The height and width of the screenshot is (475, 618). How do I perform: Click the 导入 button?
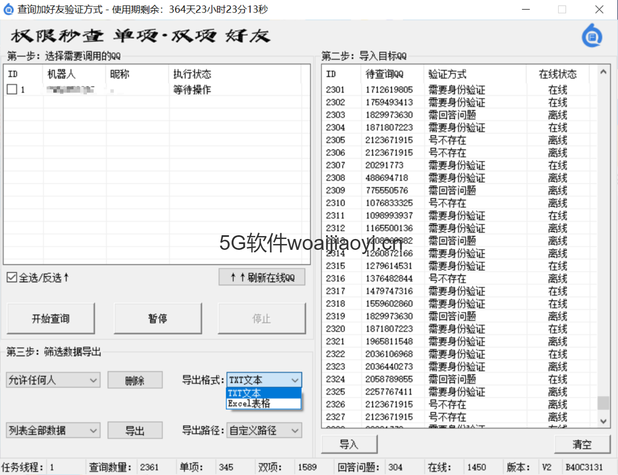[349, 444]
